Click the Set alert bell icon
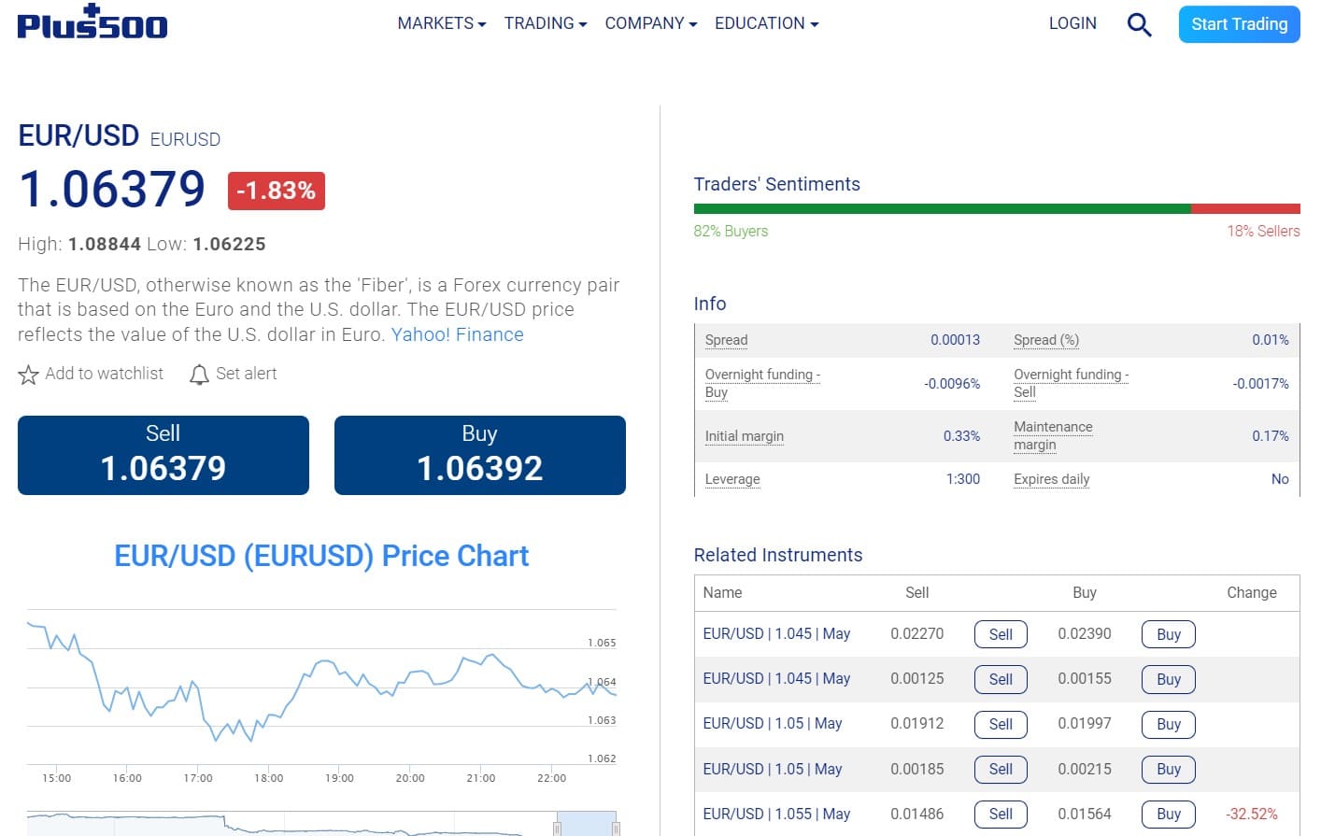1321x836 pixels. 199,375
